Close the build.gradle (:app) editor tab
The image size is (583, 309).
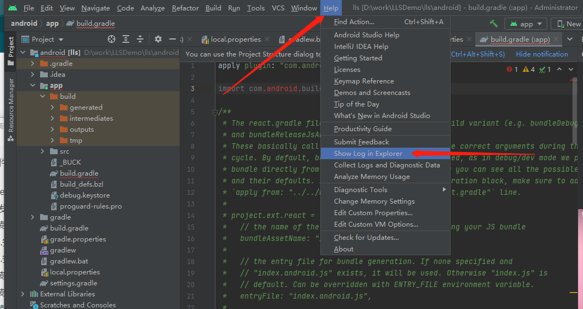(x=556, y=39)
